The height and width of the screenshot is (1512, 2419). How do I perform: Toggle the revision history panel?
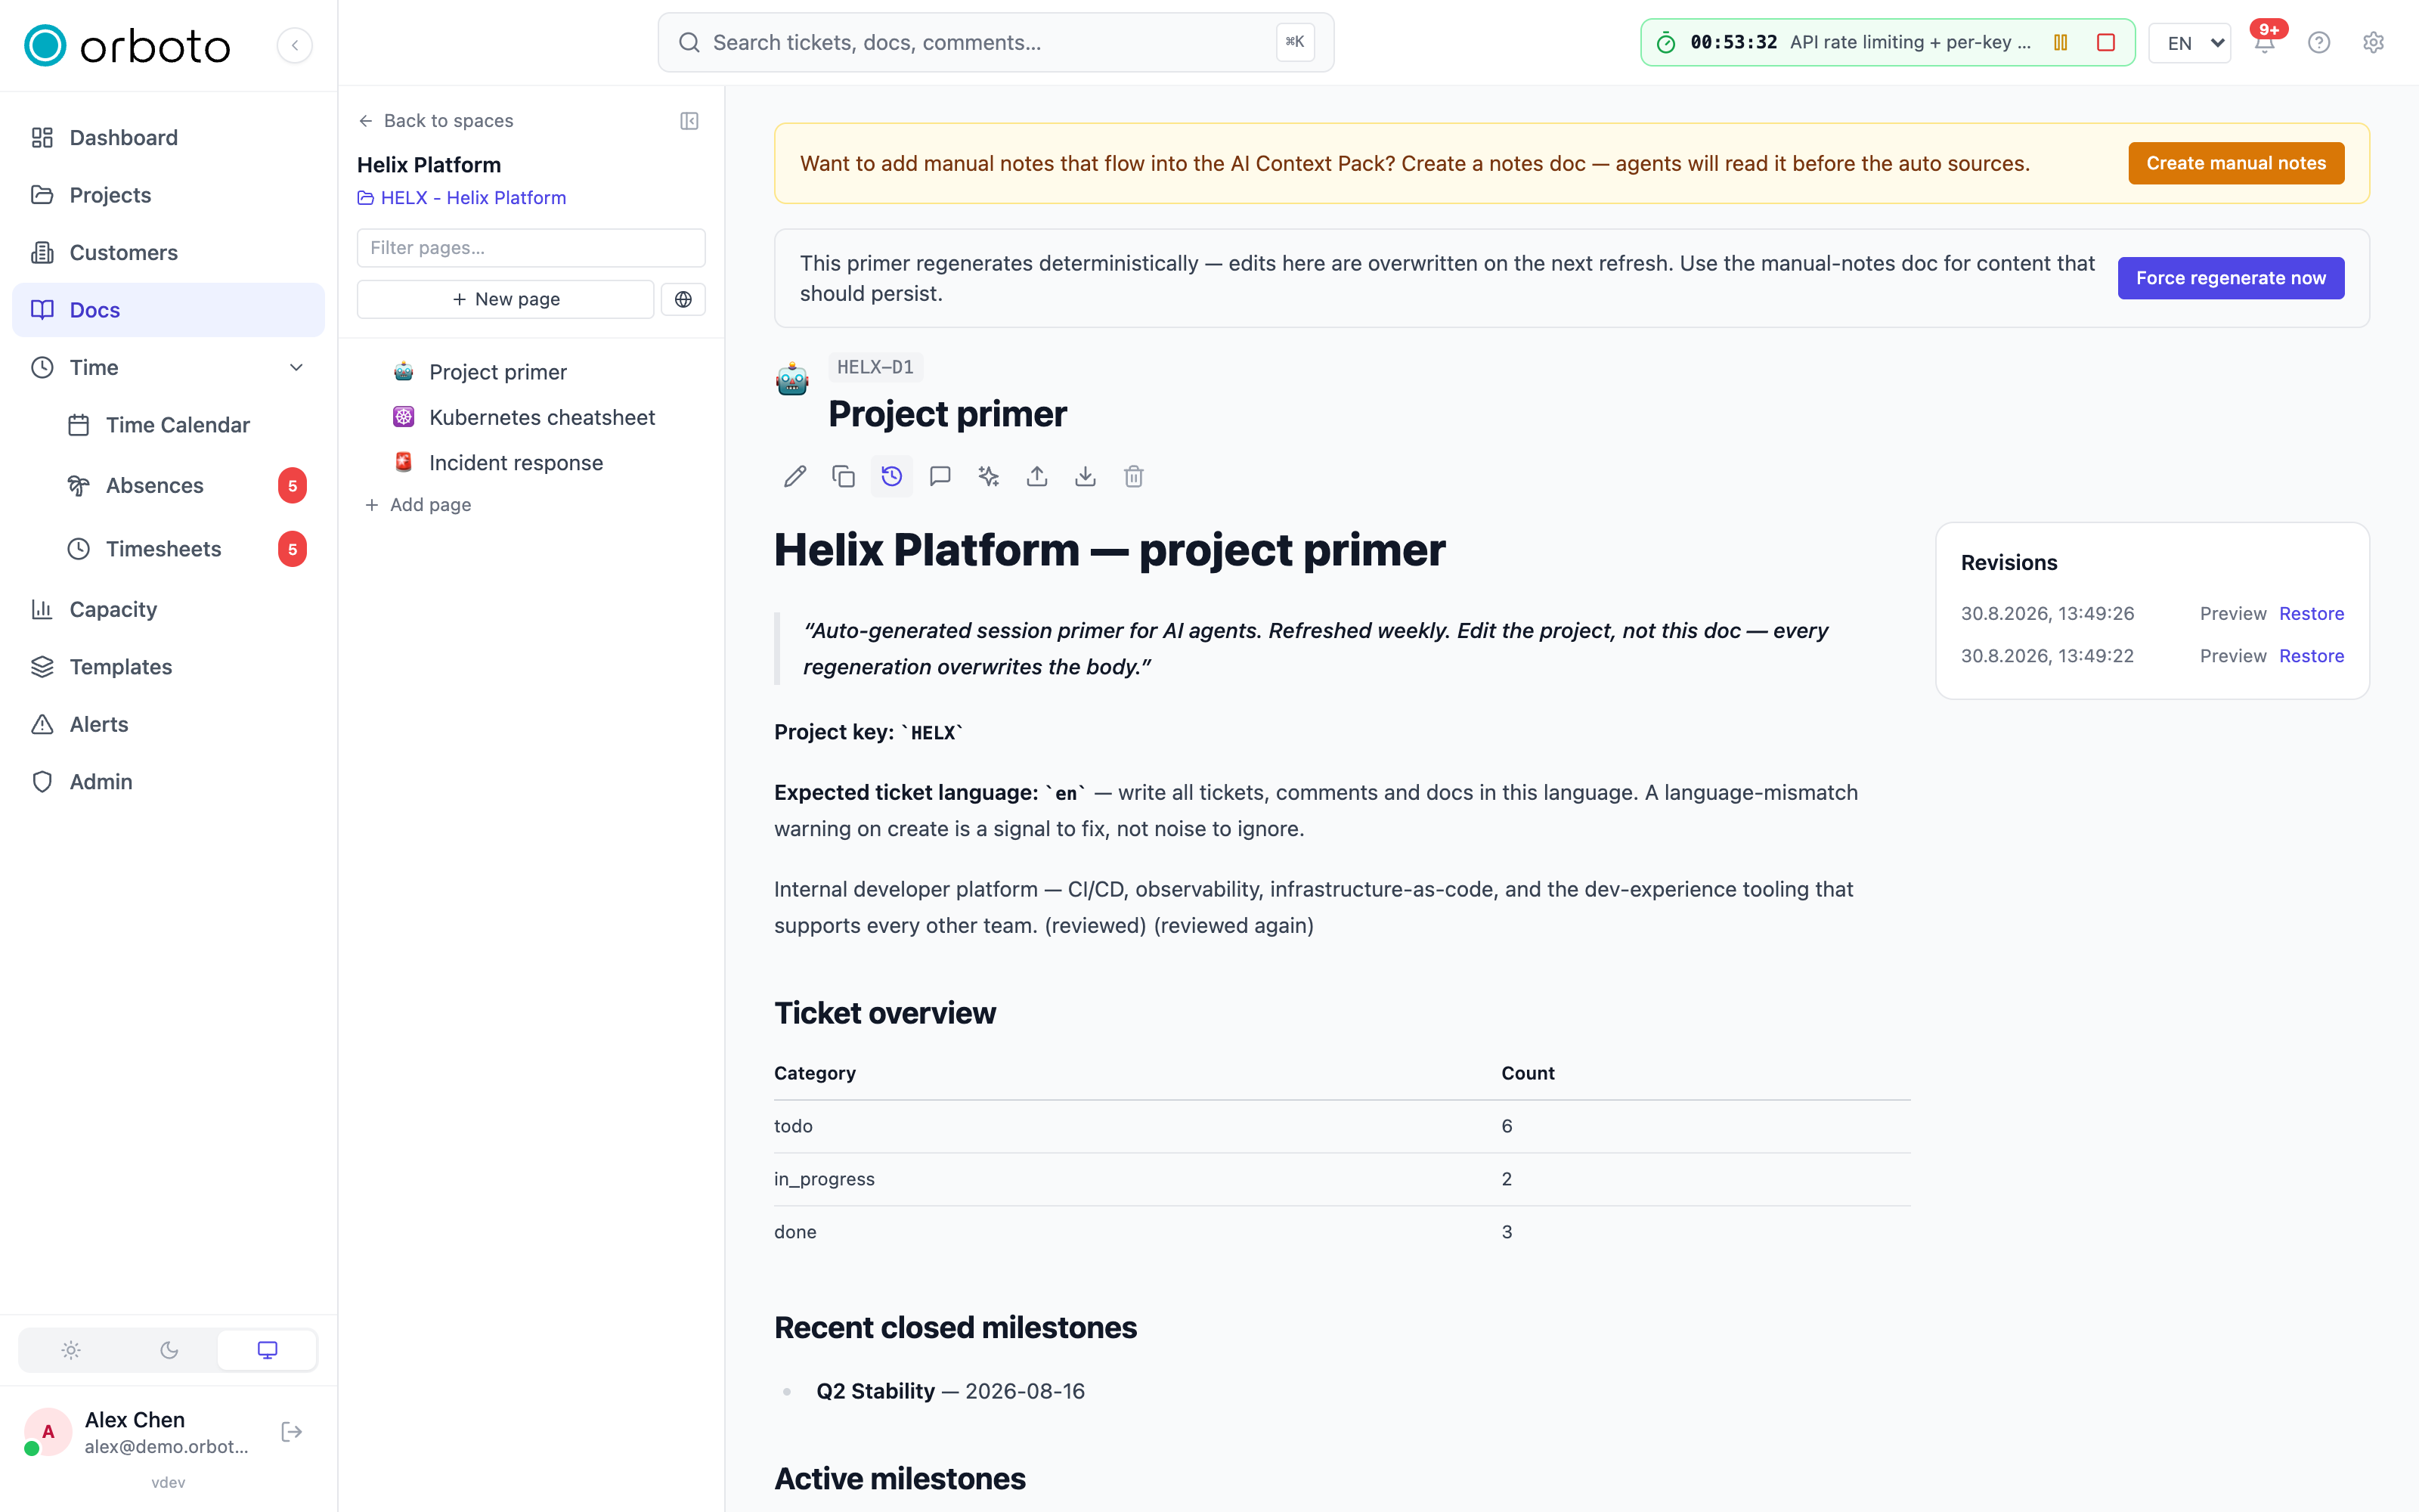(892, 477)
